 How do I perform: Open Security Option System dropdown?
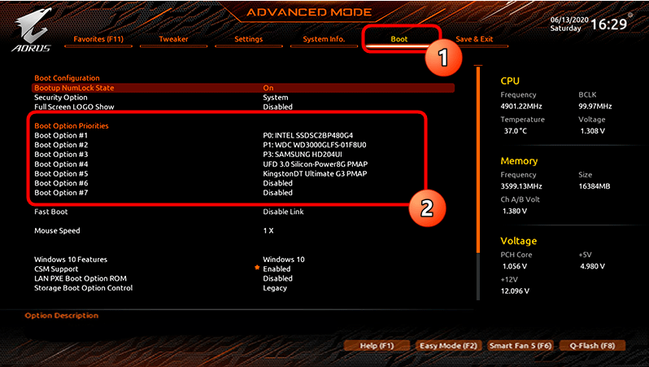pos(276,98)
